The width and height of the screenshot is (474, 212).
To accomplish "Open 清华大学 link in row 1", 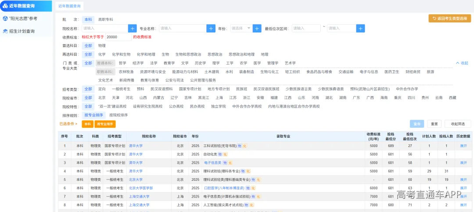I will coord(136,146).
